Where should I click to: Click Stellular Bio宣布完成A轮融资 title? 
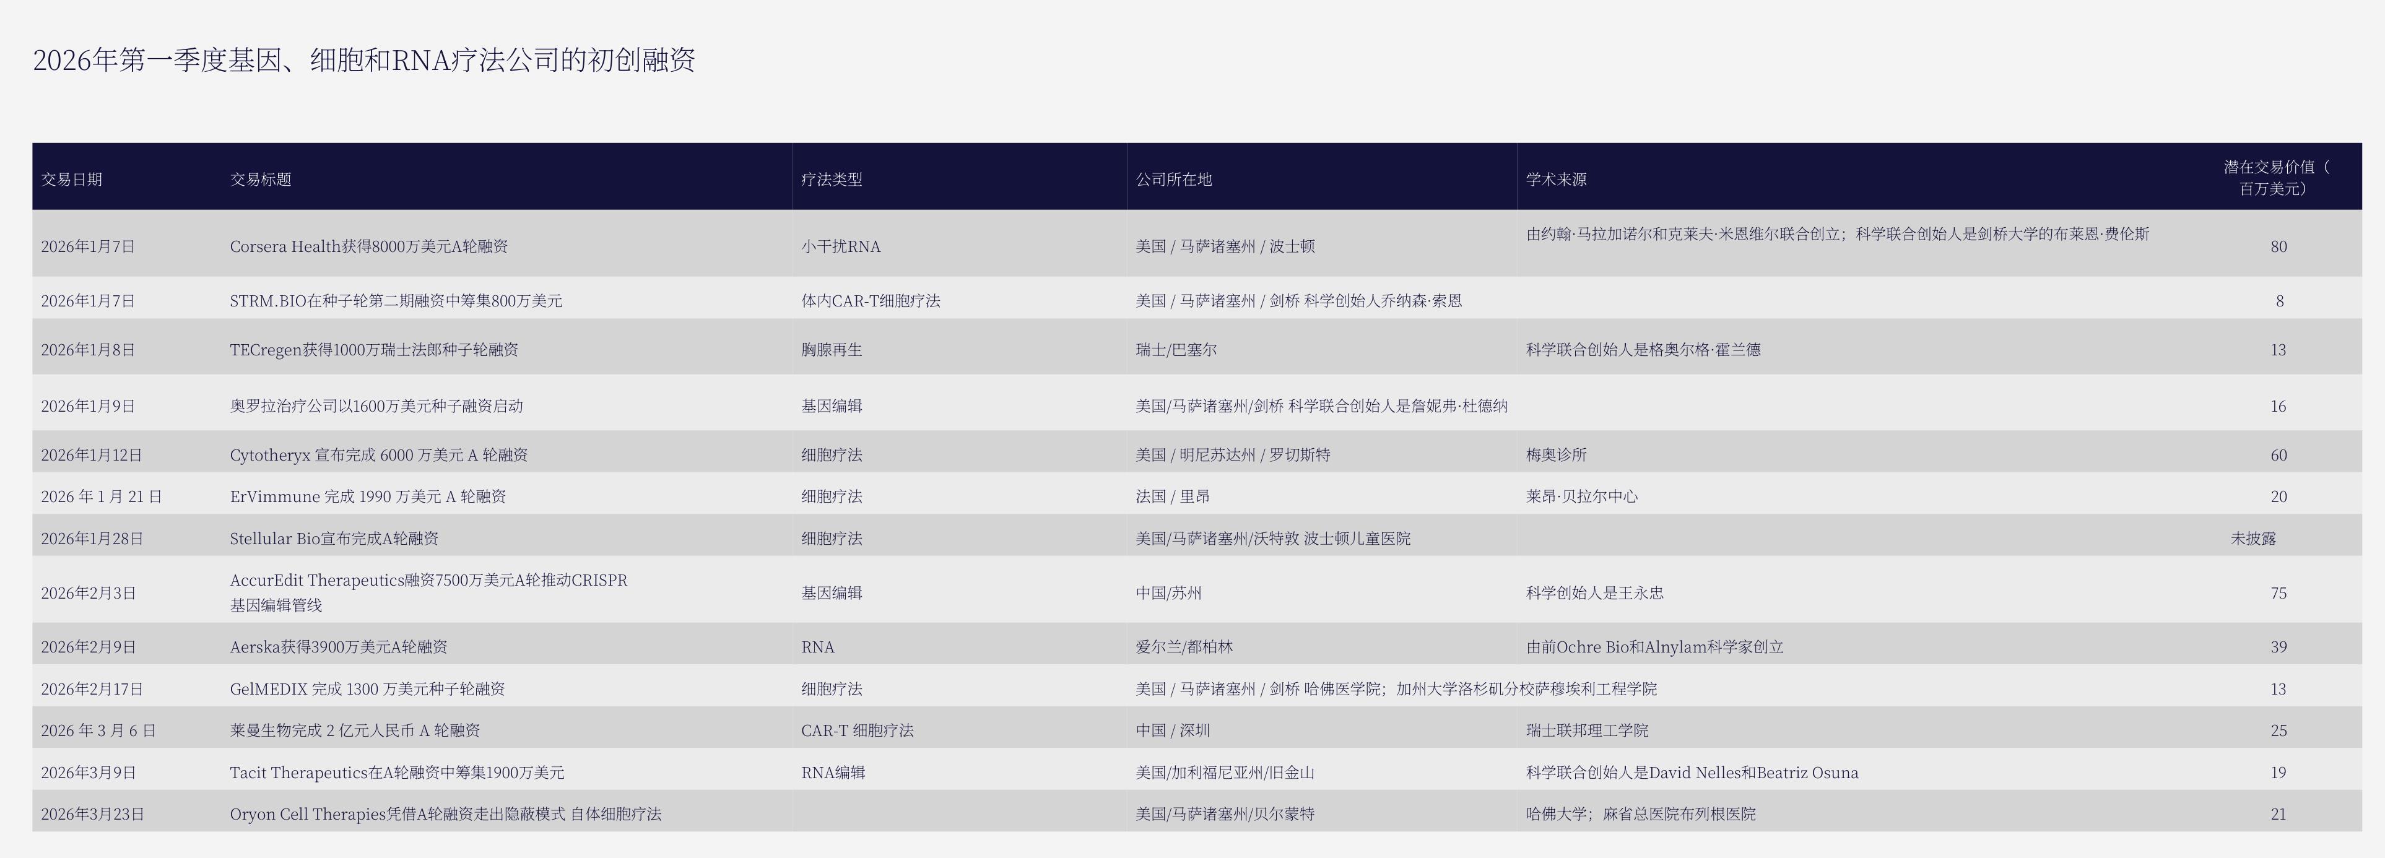point(333,539)
